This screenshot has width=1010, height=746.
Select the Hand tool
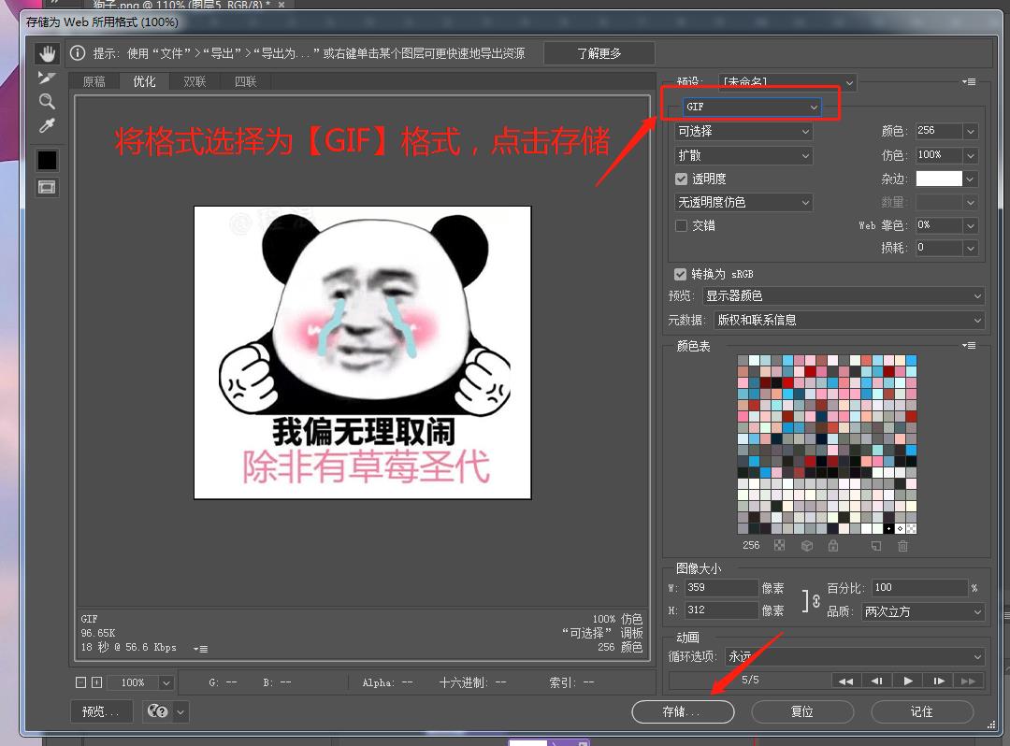coord(47,53)
